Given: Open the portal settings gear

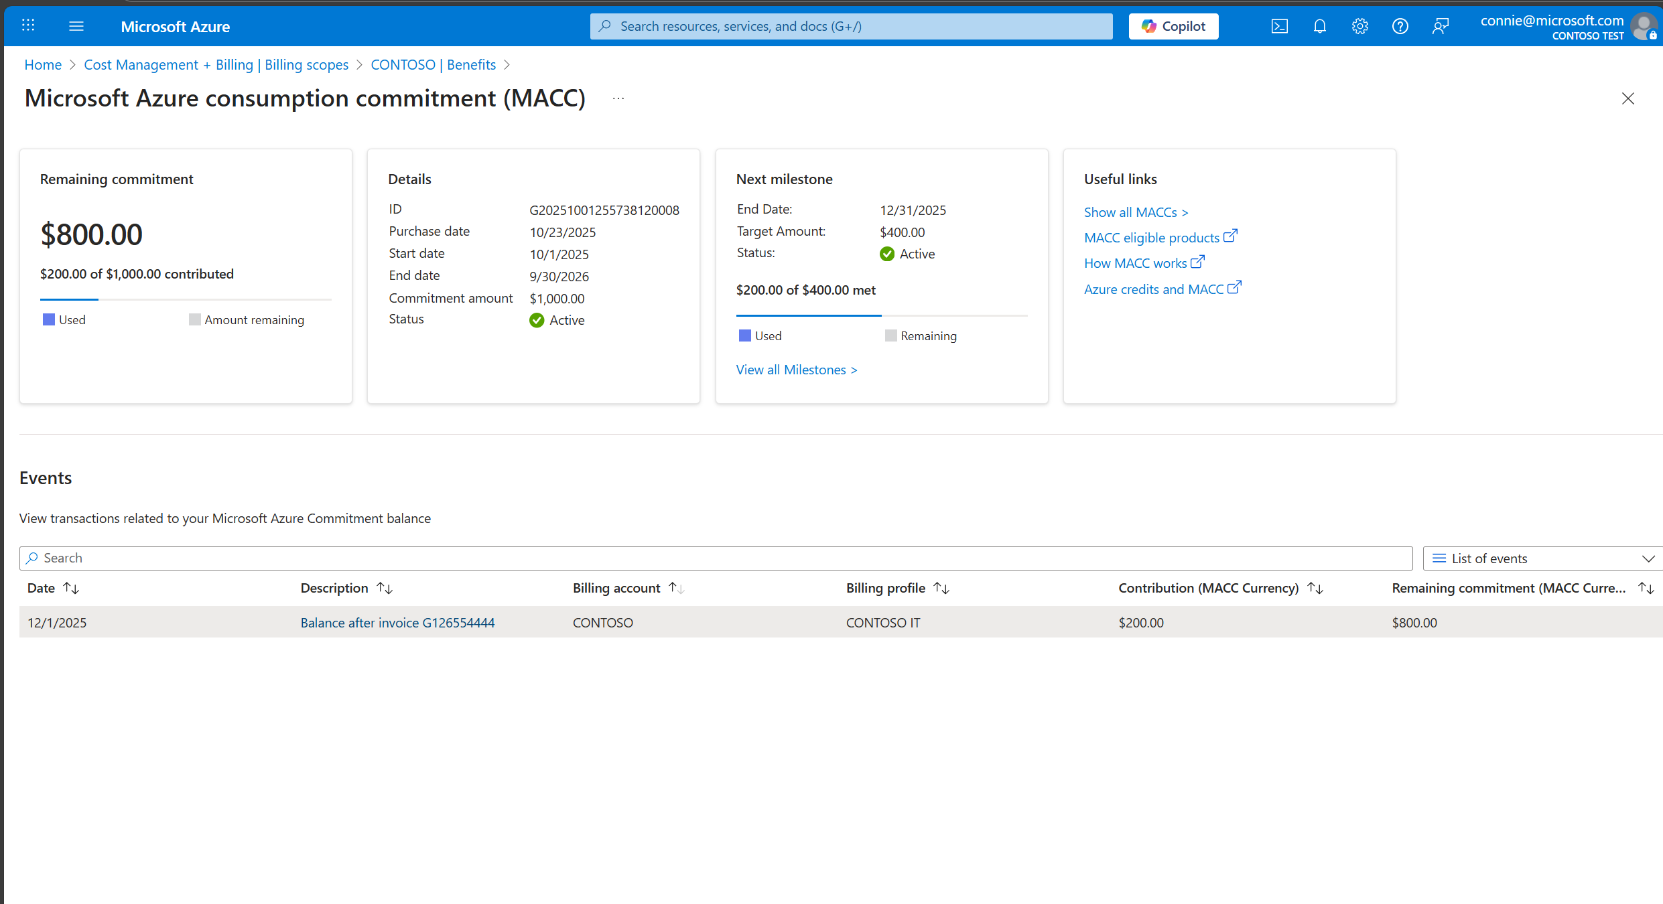Looking at the screenshot, I should coord(1359,26).
